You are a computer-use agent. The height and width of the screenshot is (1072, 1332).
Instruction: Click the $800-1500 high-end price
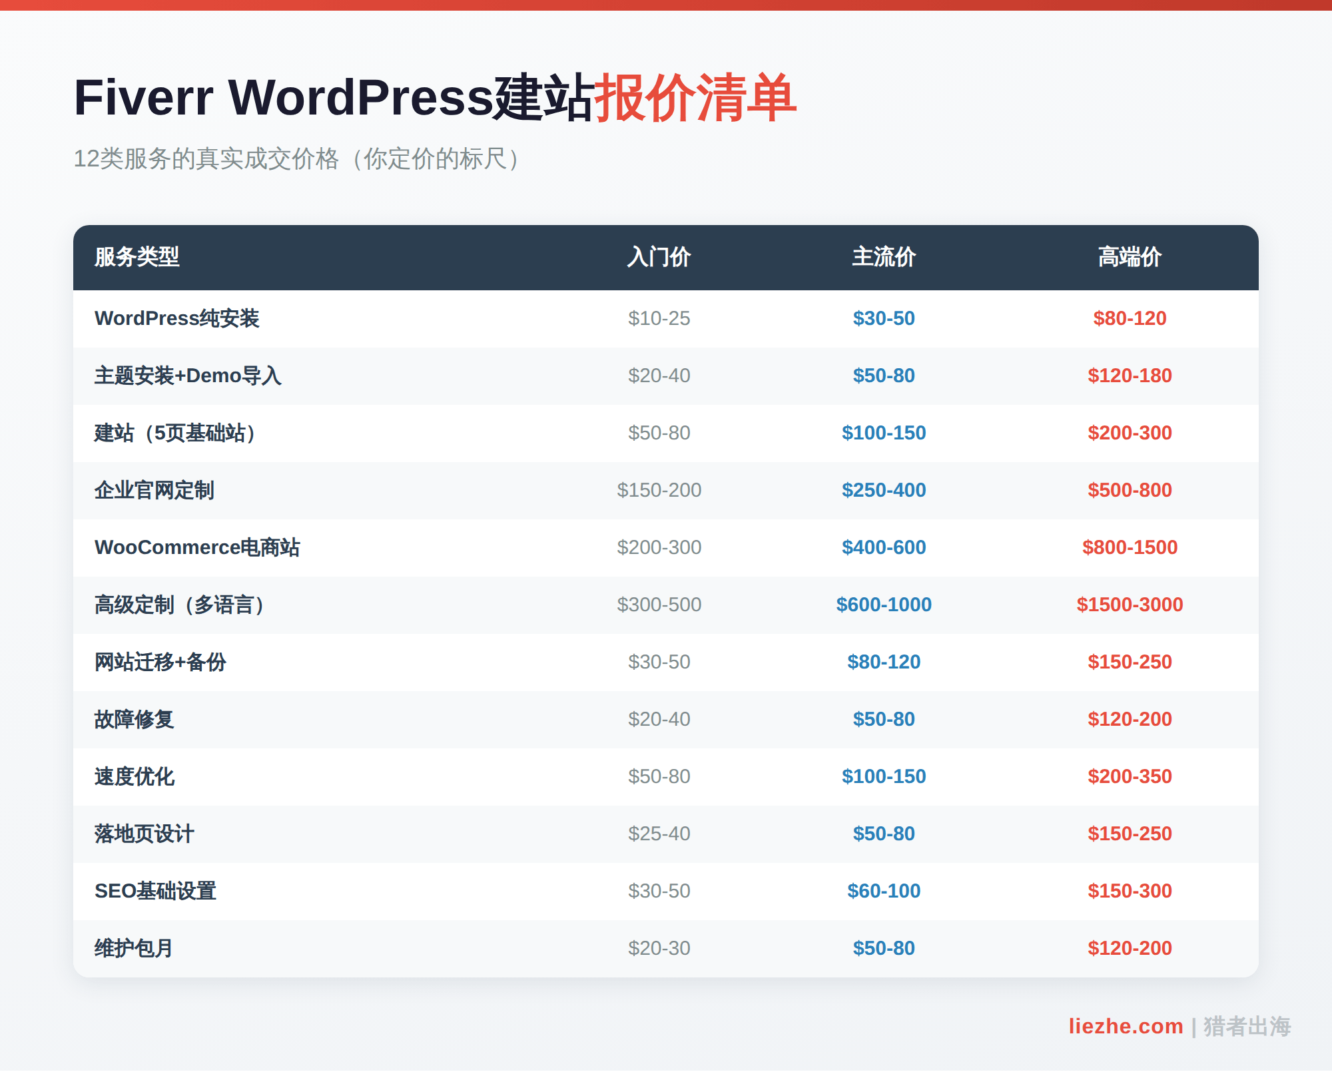point(1130,547)
